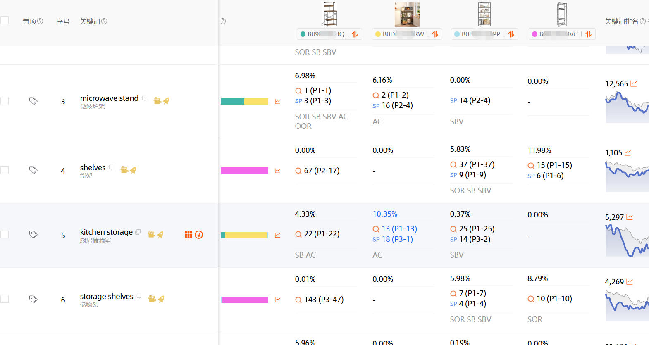Toggle the select-all checkbox in header
Image resolution: width=649 pixels, height=345 pixels.
5,20
